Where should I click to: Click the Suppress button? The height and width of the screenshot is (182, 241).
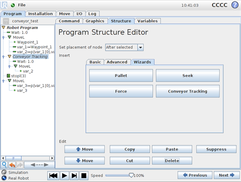click(216, 149)
